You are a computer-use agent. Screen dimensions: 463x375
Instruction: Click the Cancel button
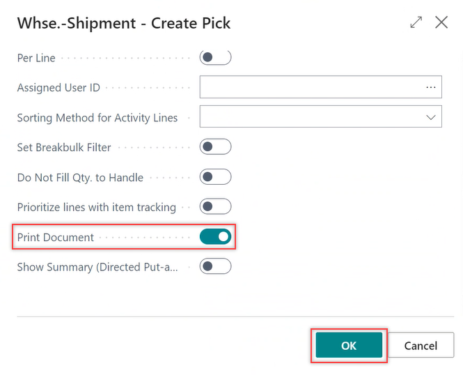(x=421, y=346)
